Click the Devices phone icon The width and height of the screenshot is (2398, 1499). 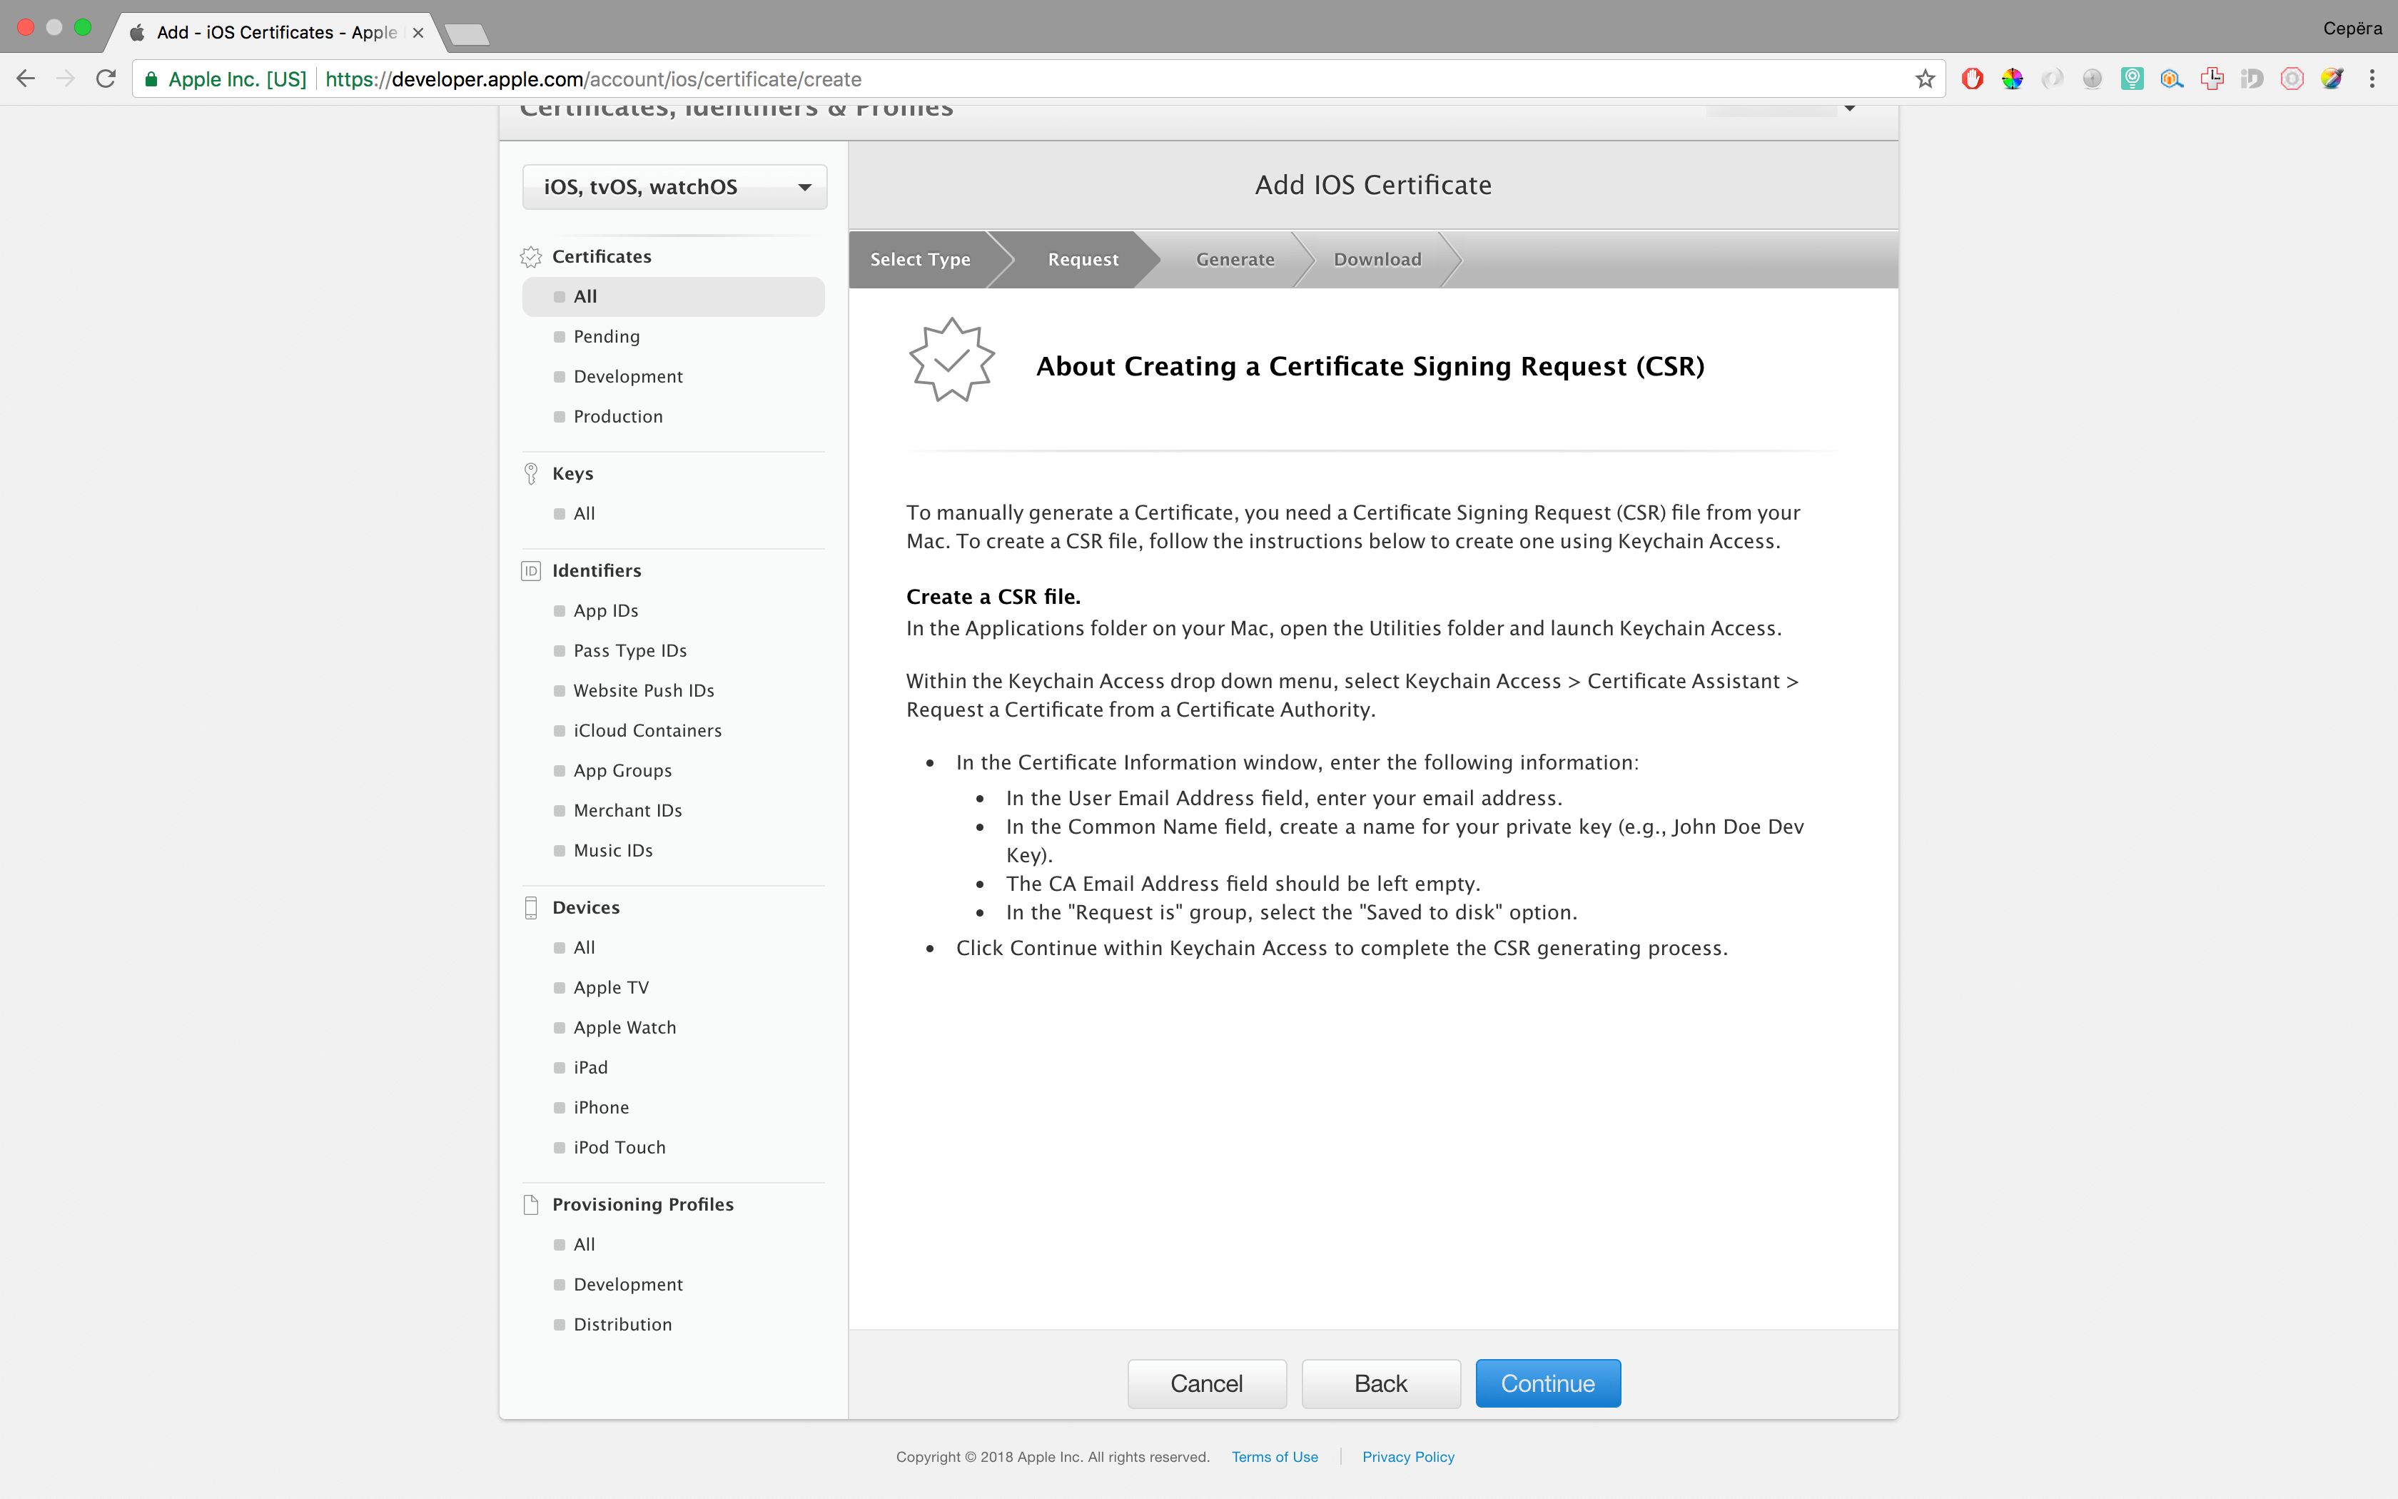pyautogui.click(x=531, y=908)
